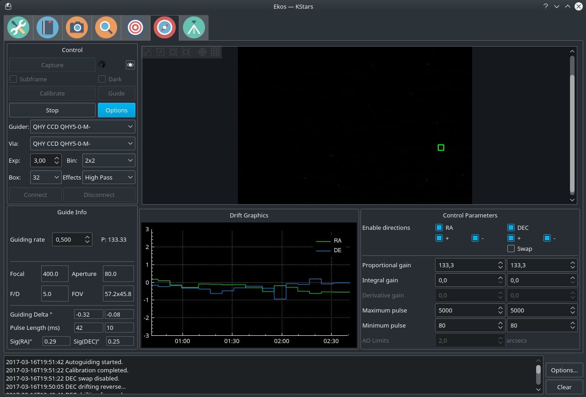
Task: Click the RA Minimum pulse spinbox
Action: click(x=470, y=325)
